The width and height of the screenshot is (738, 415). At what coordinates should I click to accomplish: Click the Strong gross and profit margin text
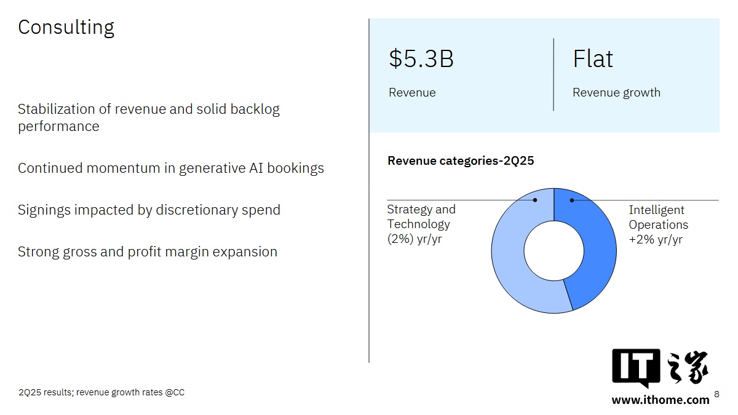(147, 251)
